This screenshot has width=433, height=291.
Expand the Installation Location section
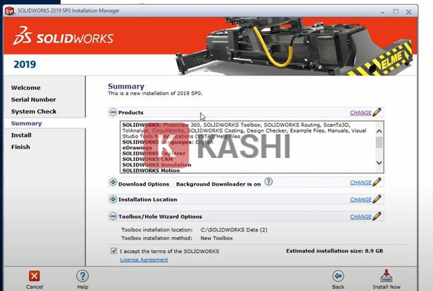(113, 199)
